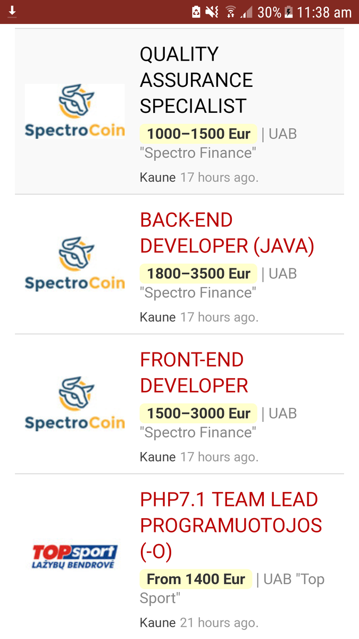Tap the clock showing 11:38 am
This screenshot has height=639, width=359.
[x=324, y=12]
